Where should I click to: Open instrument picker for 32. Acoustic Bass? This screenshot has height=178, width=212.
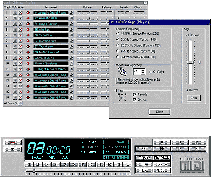point(72,18)
